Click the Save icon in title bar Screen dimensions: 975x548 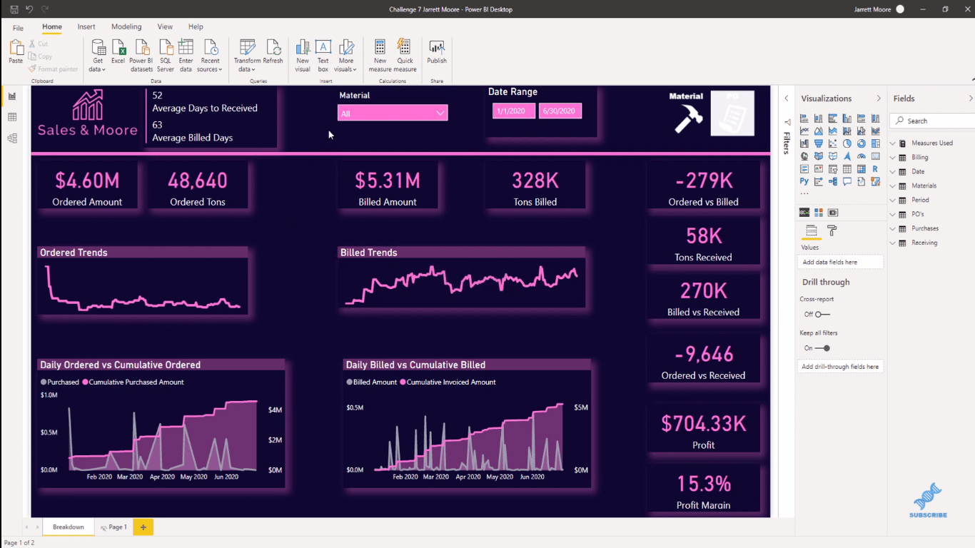pyautogui.click(x=14, y=9)
